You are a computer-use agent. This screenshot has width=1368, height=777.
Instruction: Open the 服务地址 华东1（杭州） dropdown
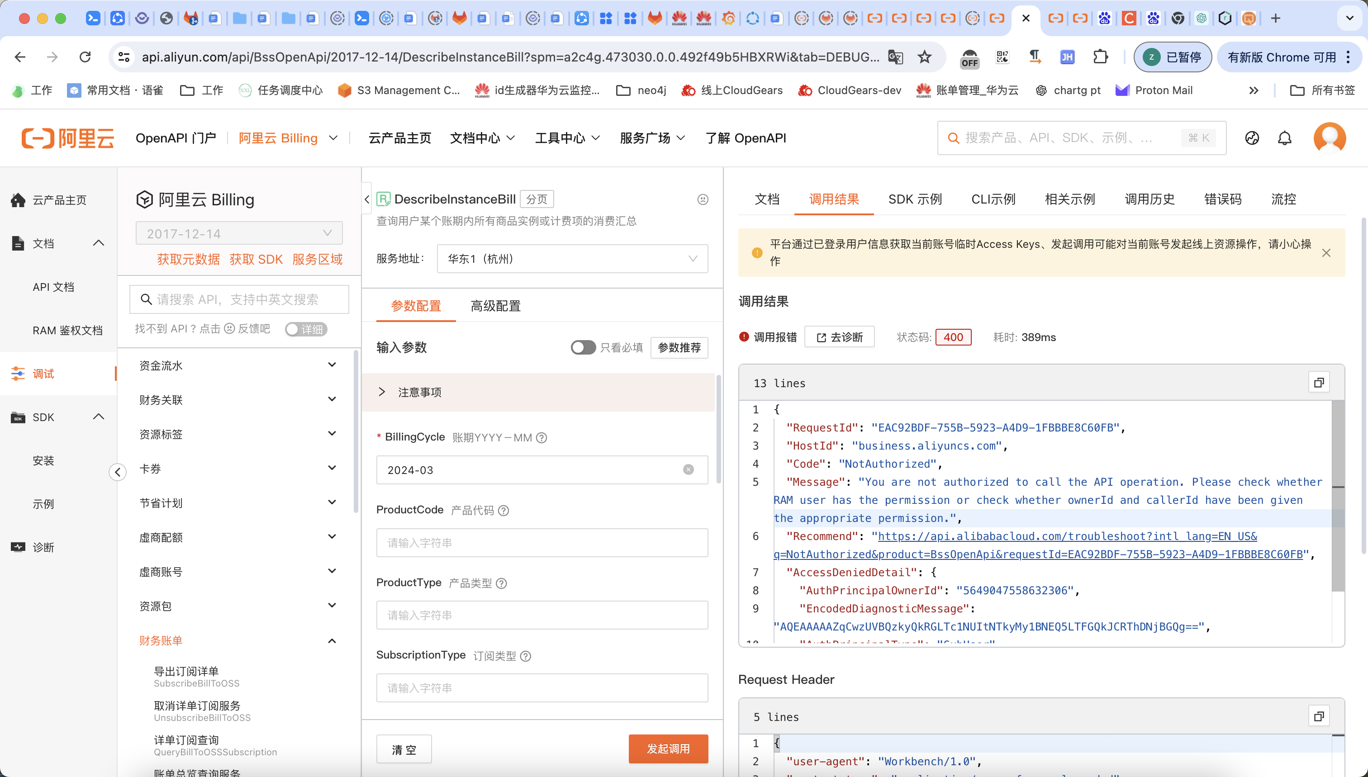(x=572, y=259)
